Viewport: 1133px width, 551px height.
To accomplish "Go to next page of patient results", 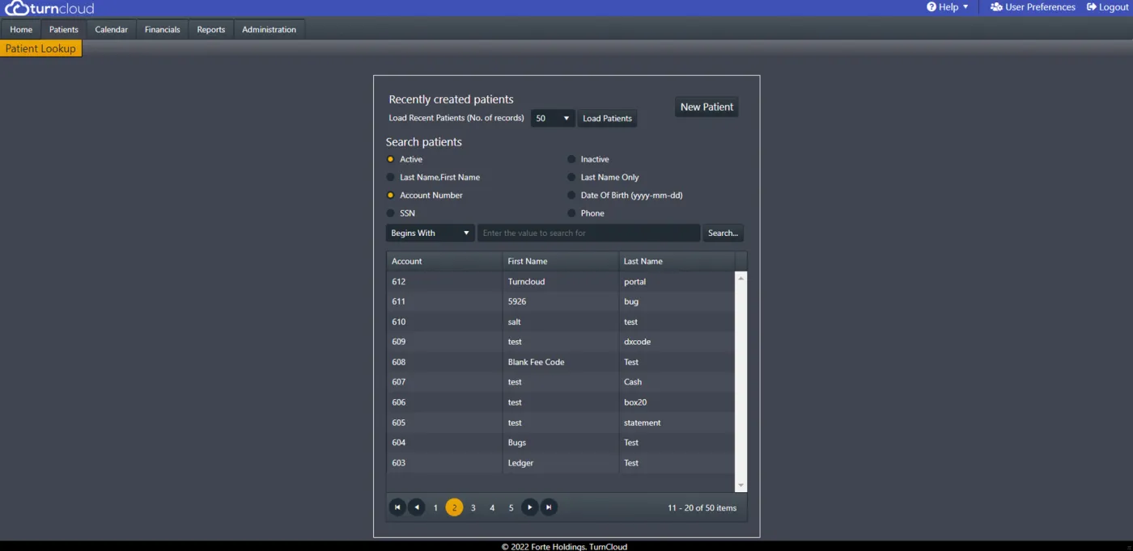I will pos(530,507).
